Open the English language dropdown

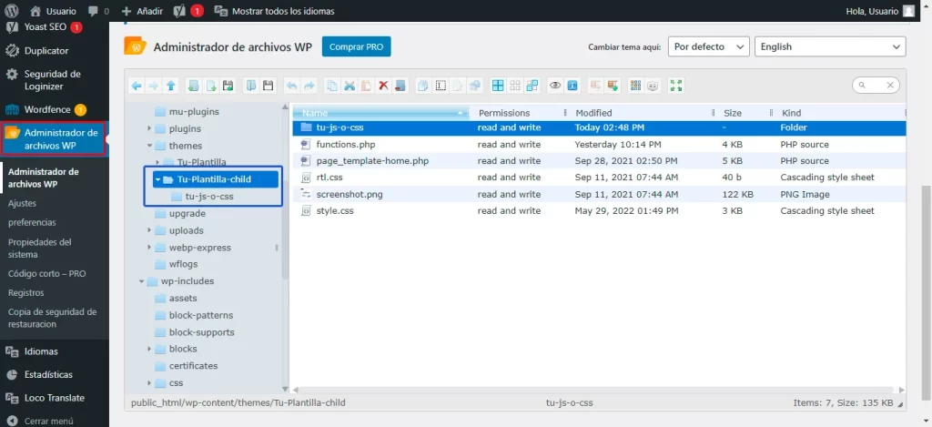tap(830, 46)
